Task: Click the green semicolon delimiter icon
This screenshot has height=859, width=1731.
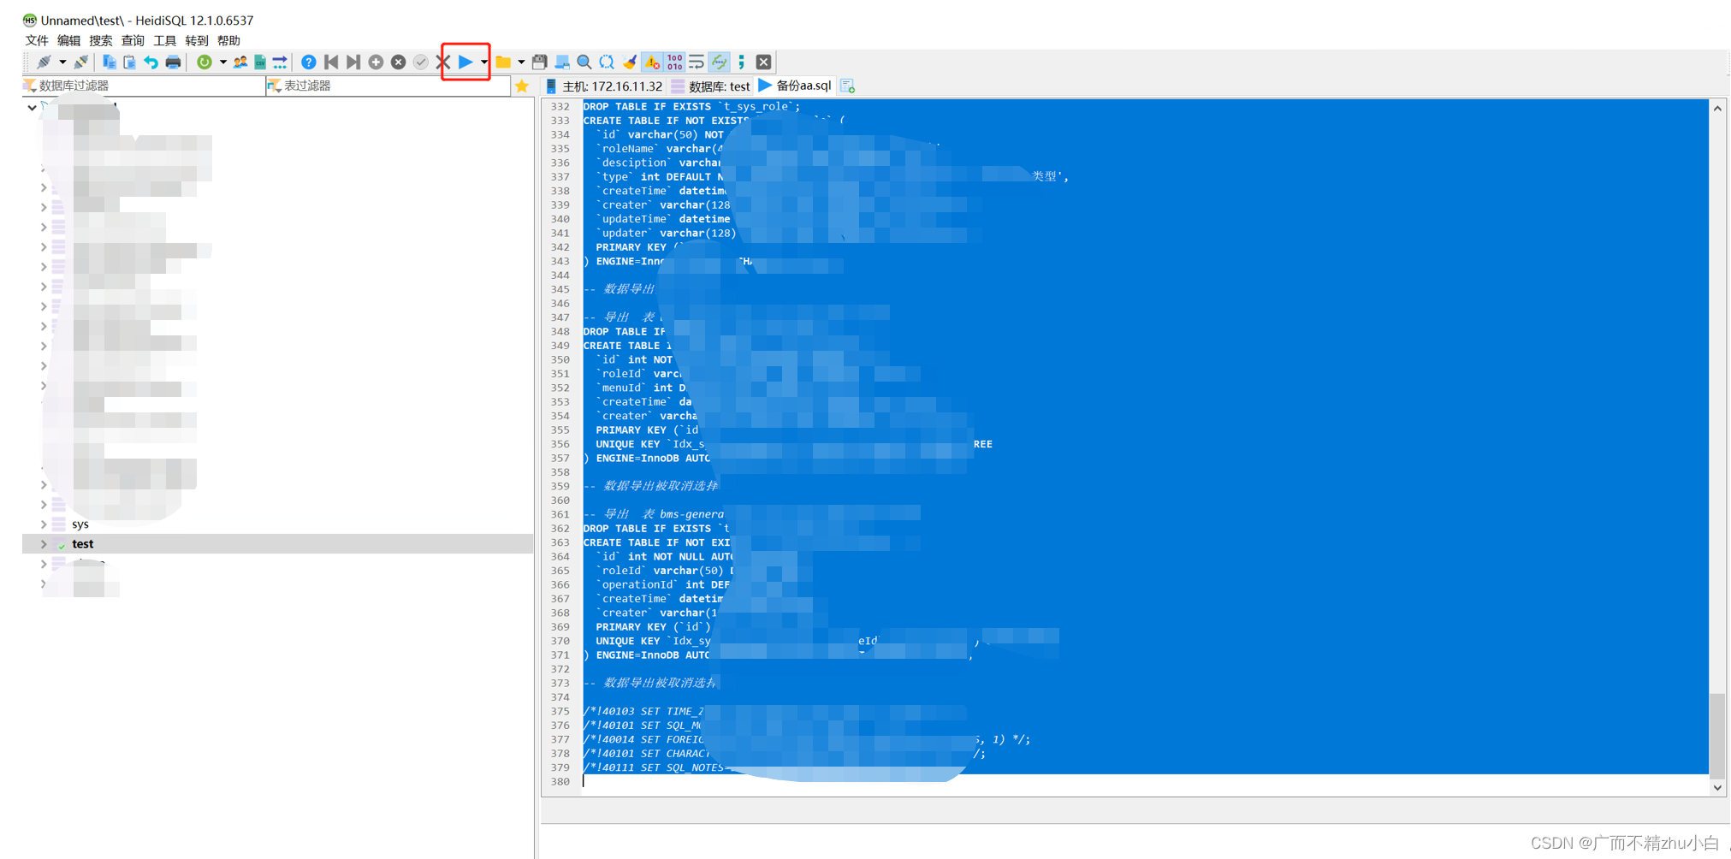Action: tap(741, 62)
